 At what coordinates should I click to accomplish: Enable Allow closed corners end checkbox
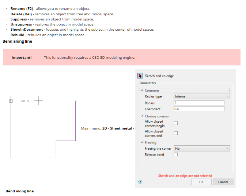(176, 133)
